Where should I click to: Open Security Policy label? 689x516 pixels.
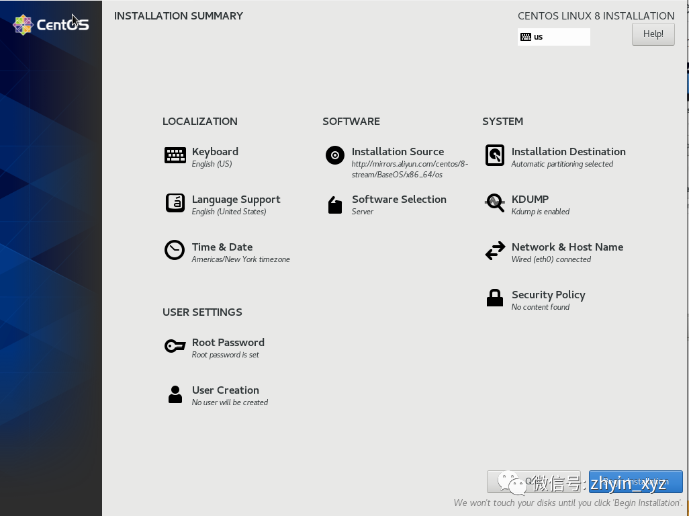pos(549,295)
